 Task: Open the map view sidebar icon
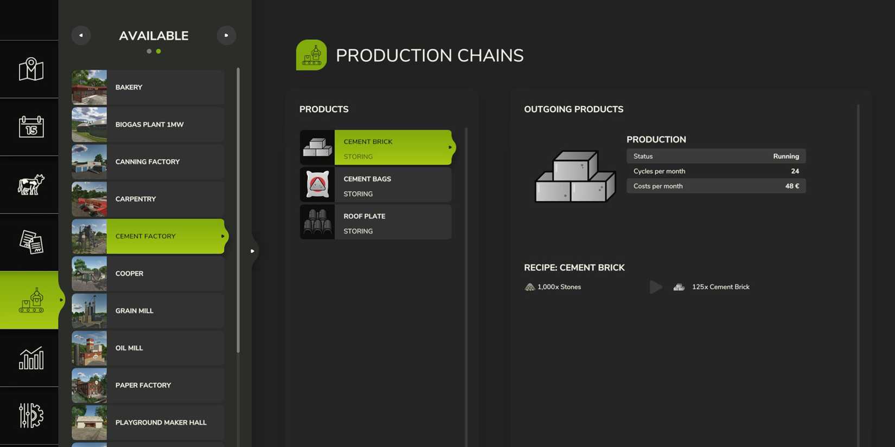coord(31,69)
